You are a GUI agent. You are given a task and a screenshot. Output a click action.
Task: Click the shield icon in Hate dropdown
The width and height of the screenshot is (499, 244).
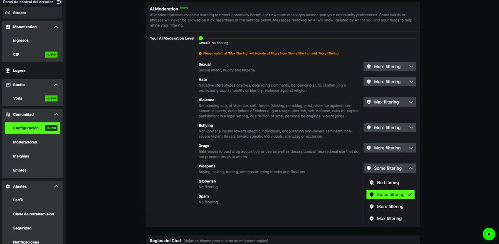[369, 82]
